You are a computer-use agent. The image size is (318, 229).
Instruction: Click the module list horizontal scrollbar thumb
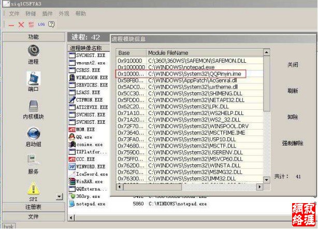pyautogui.click(x=152, y=187)
